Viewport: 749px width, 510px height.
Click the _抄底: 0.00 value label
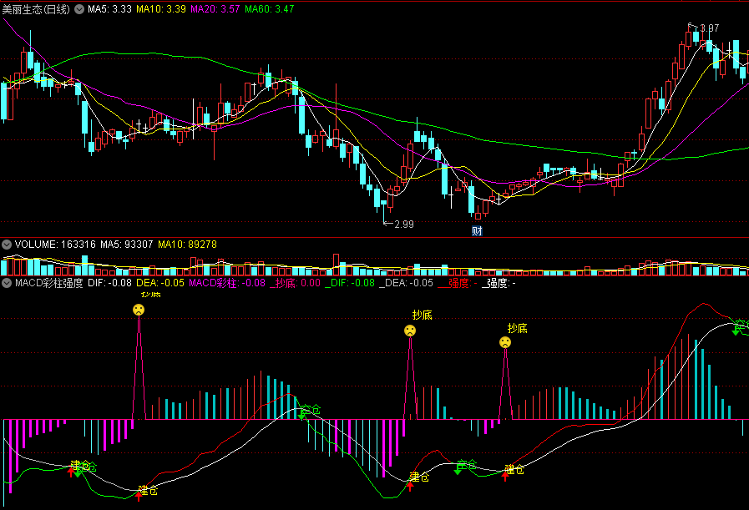point(295,283)
